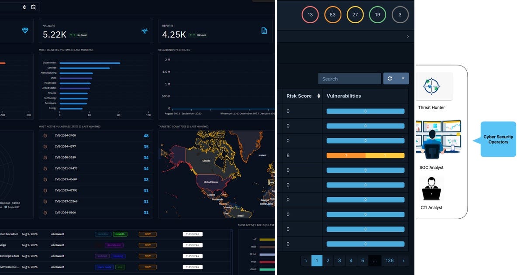This screenshot has width=524, height=275.
Task: Click the green circle showing 19
Action: [x=378, y=14]
